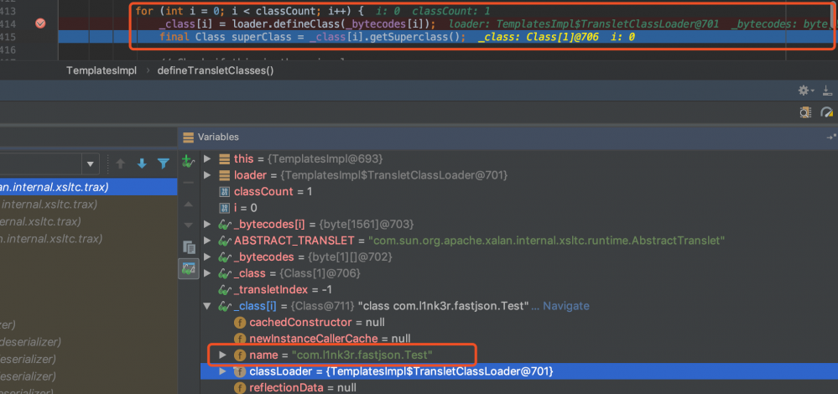Expand the _bytecodes[i] watch node
Image resolution: width=838 pixels, height=394 pixels.
208,224
